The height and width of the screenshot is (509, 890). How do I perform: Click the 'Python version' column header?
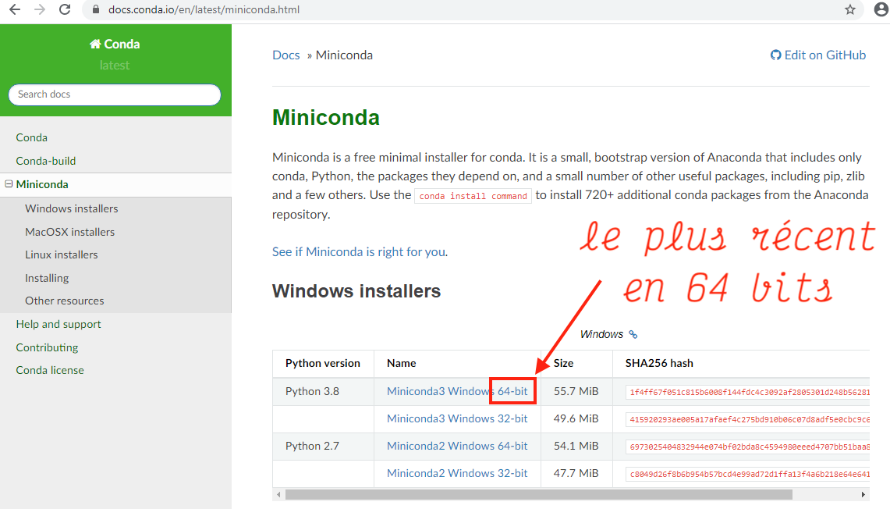(x=322, y=363)
